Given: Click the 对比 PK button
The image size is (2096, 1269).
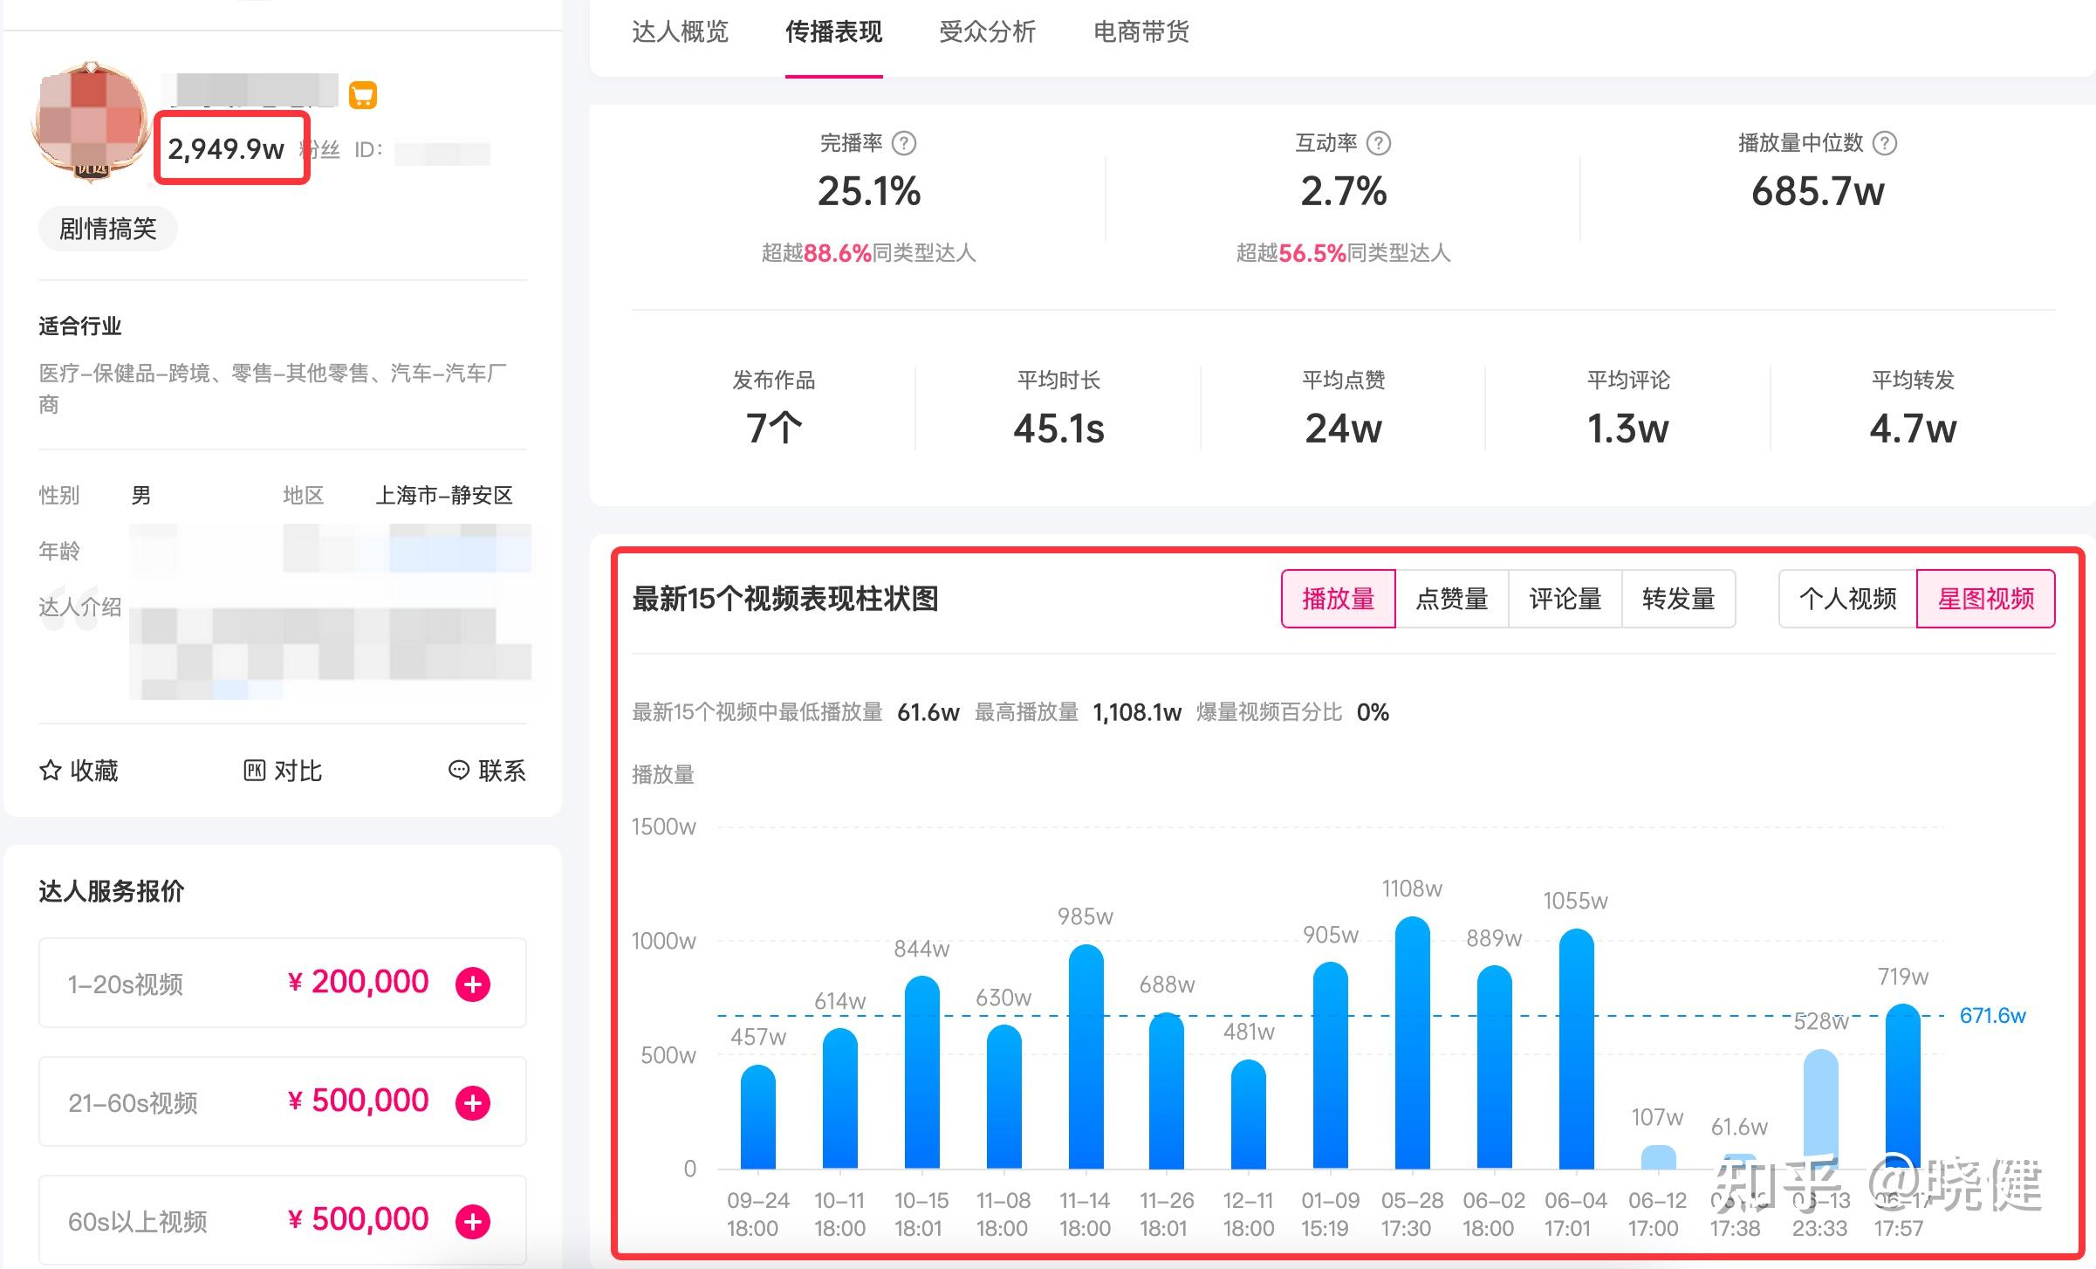Looking at the screenshot, I should pyautogui.click(x=283, y=771).
